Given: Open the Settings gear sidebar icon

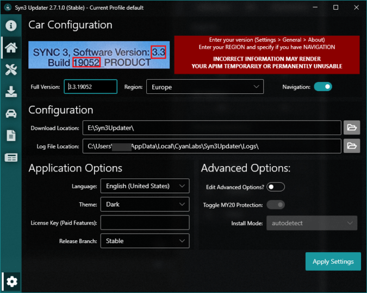Looking at the screenshot, I should pos(12,282).
